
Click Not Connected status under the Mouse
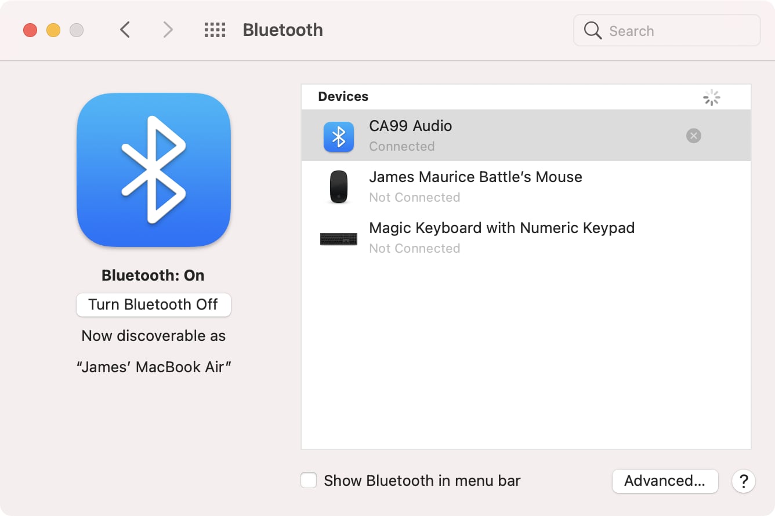(415, 197)
